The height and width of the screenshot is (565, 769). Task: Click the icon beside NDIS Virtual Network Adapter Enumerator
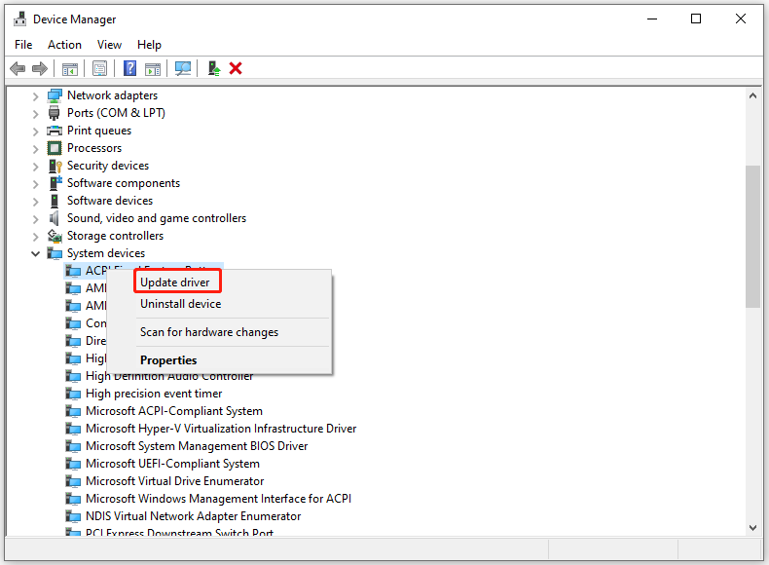[73, 516]
